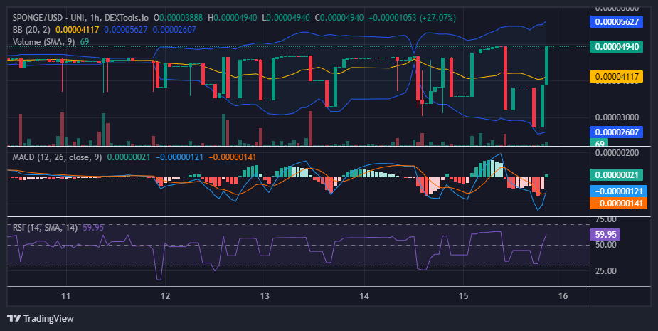Click the date label 11 on time axis

pos(66,295)
